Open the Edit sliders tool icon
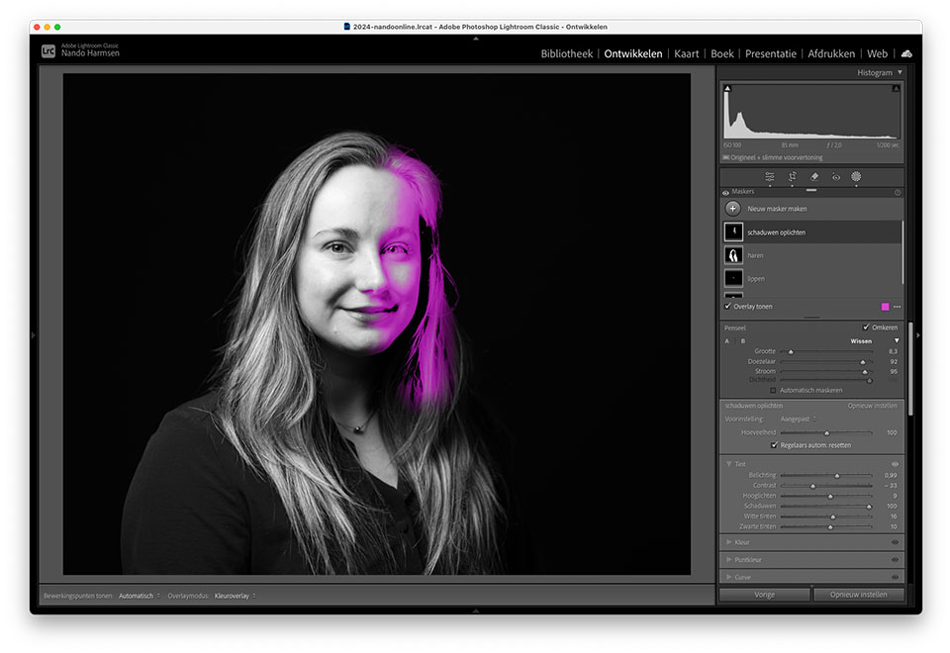 coord(770,177)
